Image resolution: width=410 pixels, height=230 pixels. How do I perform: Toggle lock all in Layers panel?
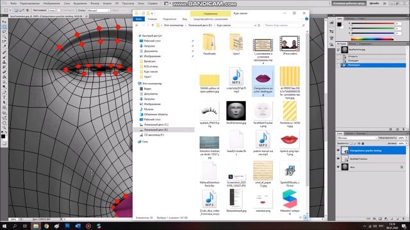tap(363, 143)
